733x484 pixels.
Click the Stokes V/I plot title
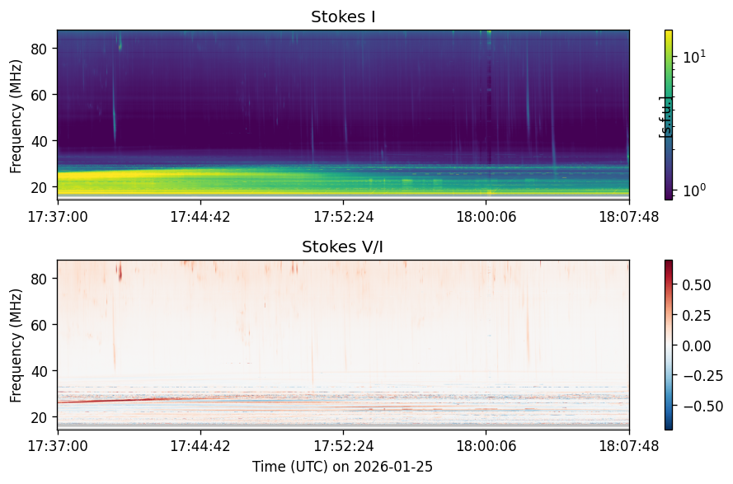(342, 247)
